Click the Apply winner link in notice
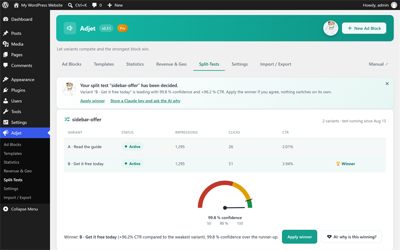 (x=92, y=101)
